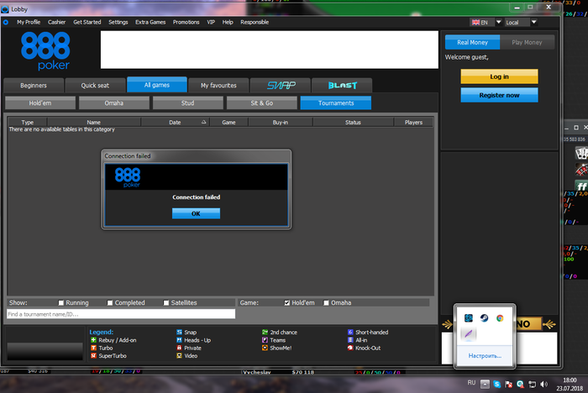Click the 2nd chance legend icon
Screen dimensions: 588x393
coord(265,333)
